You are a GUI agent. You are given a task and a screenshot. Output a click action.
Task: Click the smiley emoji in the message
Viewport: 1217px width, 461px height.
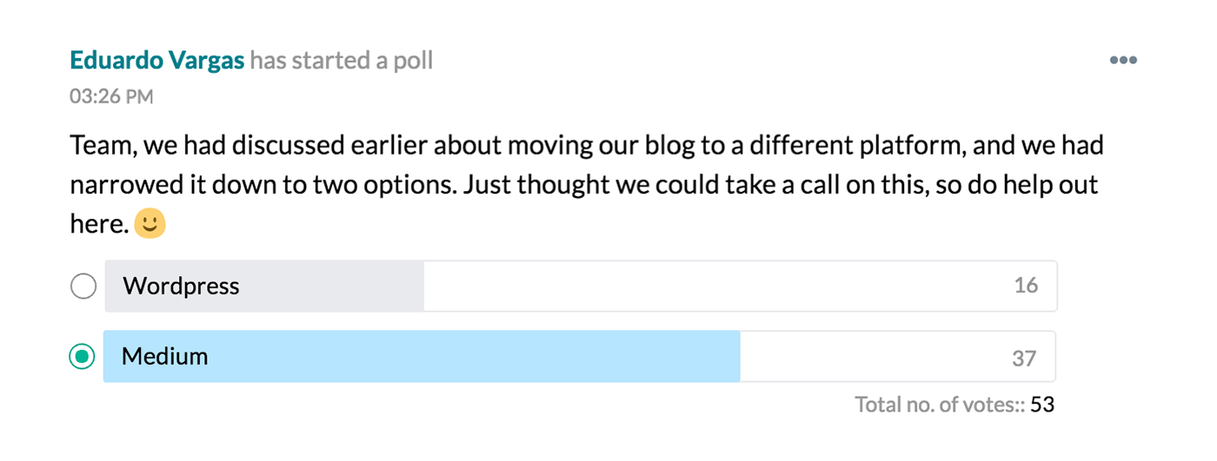point(150,224)
